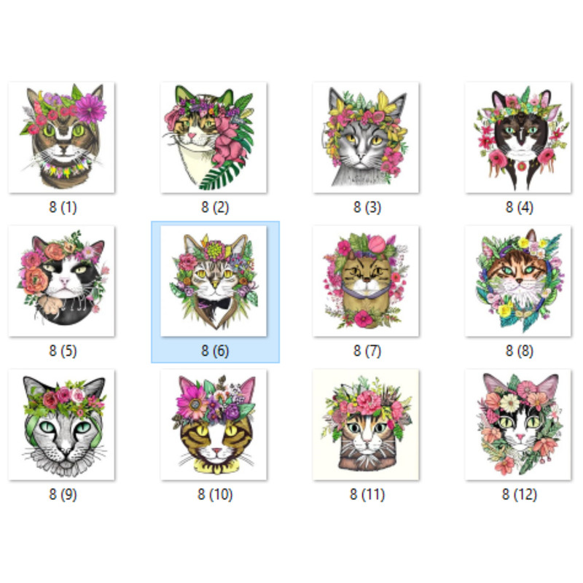The width and height of the screenshot is (583, 583).
Task: Click the file name label 8 (1)
Action: (63, 207)
